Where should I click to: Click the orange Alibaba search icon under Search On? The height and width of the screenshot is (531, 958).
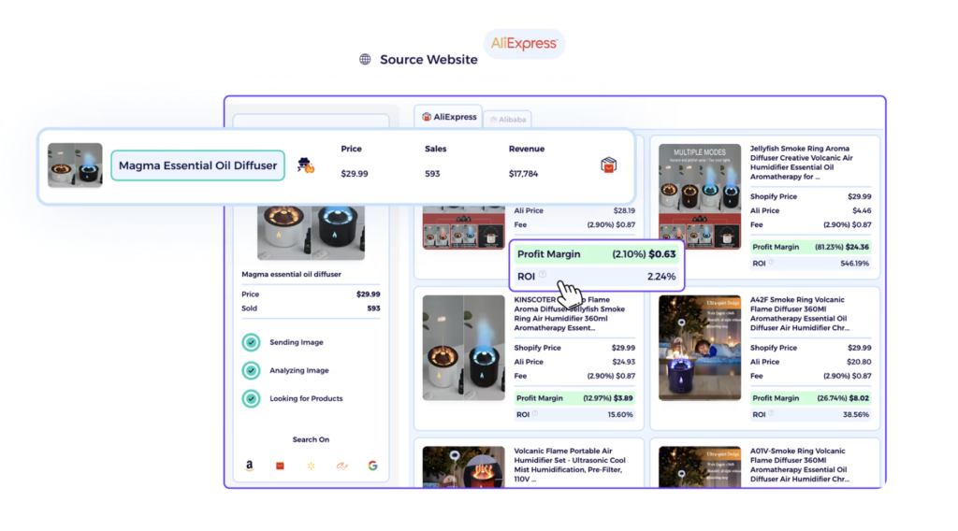(x=341, y=466)
